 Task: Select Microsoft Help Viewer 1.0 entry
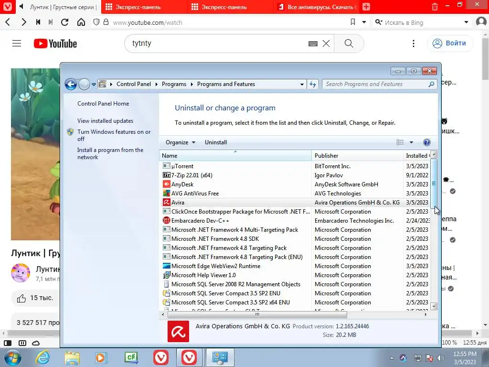point(295,275)
